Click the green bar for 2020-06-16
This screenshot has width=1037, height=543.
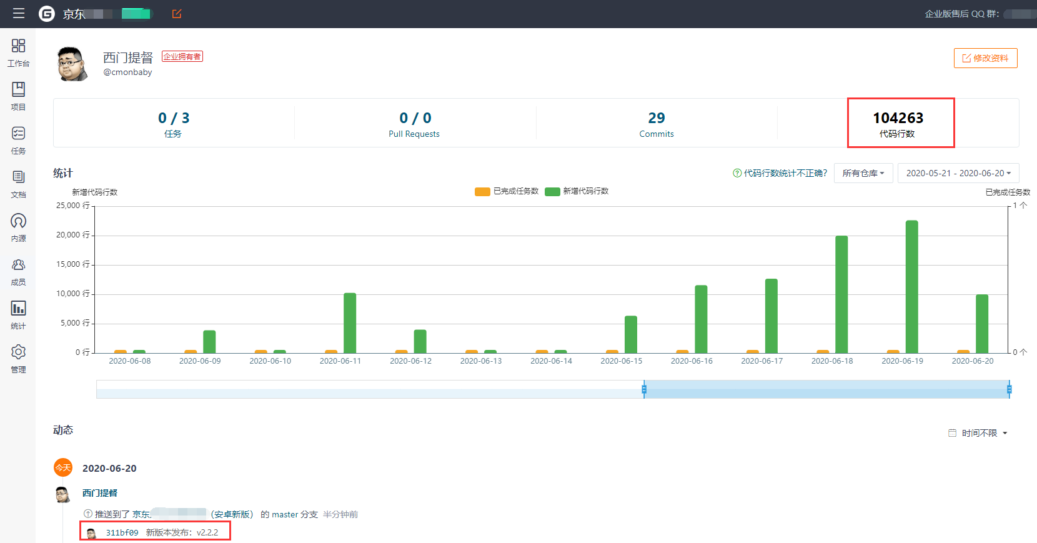click(x=701, y=319)
